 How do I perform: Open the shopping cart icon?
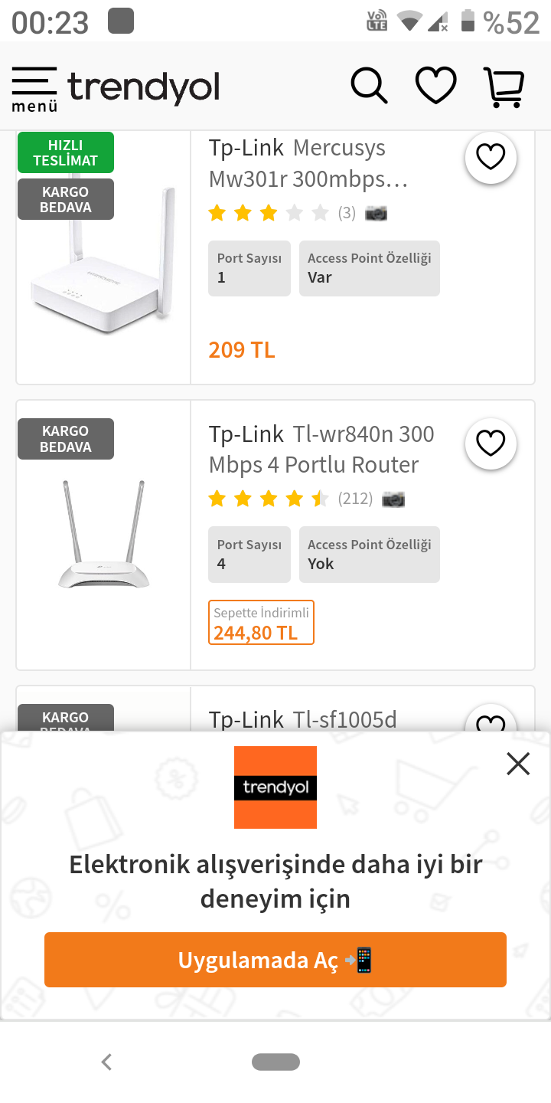click(x=504, y=87)
